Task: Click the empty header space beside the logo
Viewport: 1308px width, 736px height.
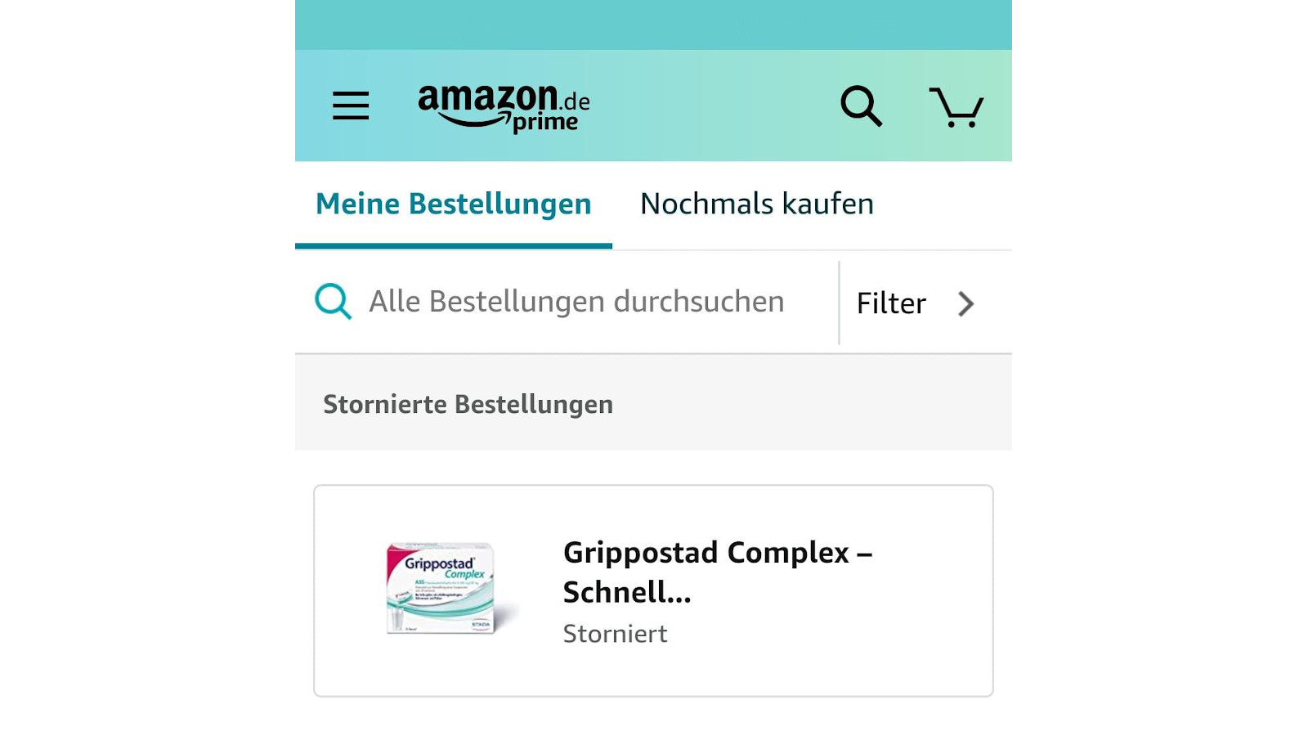Action: click(x=711, y=106)
